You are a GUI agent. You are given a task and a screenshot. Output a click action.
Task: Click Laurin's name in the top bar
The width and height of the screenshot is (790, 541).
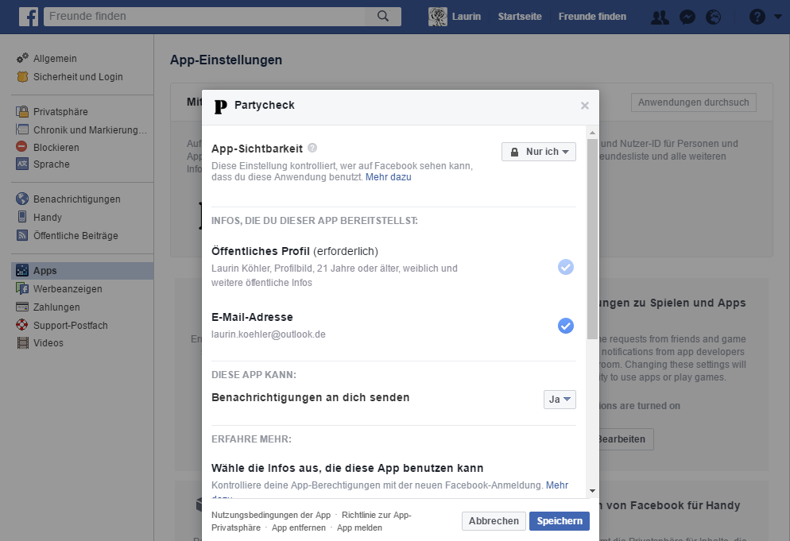tap(466, 17)
